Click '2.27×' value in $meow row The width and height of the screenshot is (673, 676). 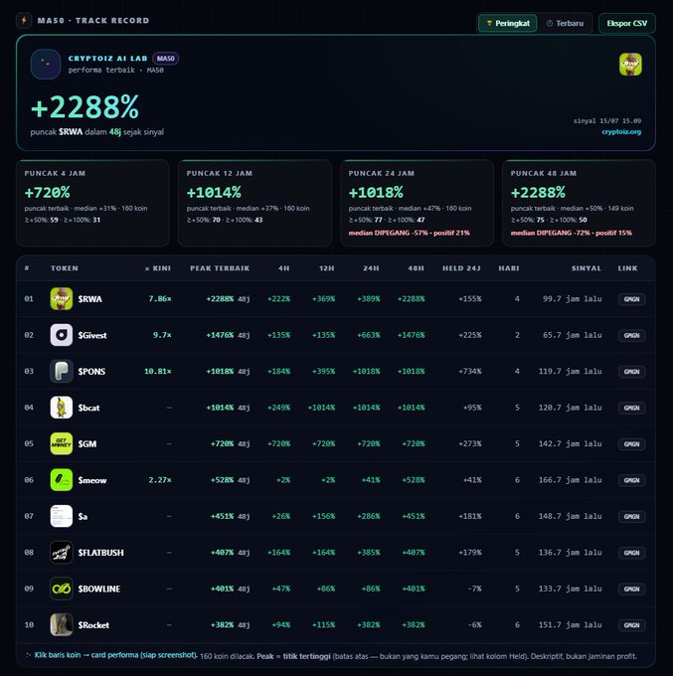159,480
